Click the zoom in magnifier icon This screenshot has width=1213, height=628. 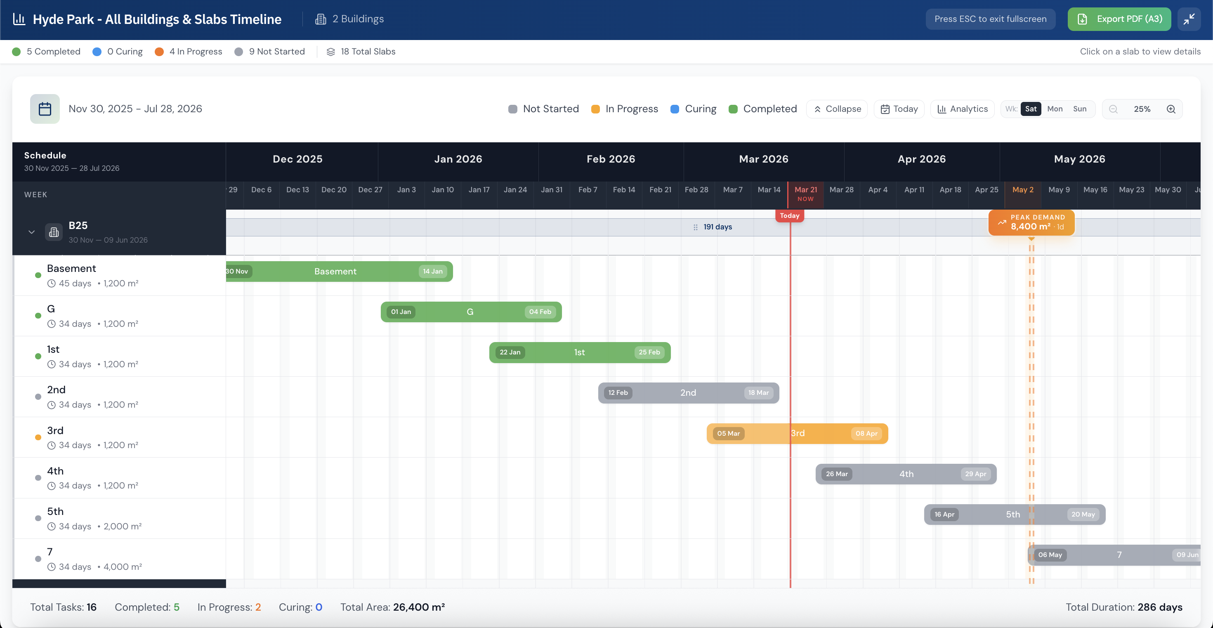pos(1171,109)
